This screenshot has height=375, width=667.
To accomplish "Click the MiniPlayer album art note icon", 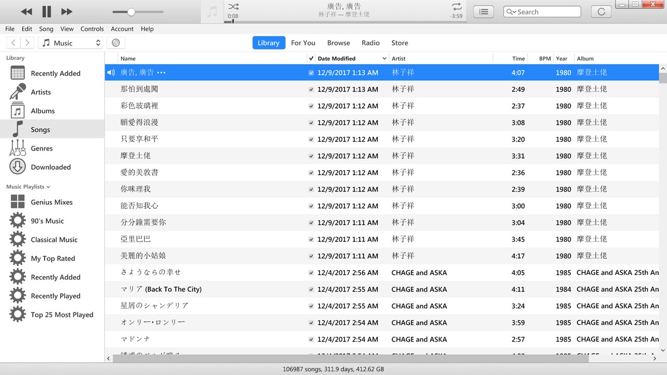I will (x=212, y=11).
